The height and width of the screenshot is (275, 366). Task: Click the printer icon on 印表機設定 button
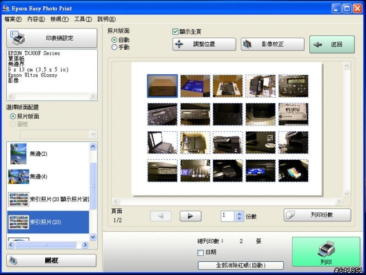(x=17, y=38)
